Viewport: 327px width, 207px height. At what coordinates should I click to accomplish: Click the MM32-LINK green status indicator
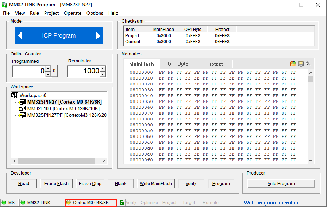23,202
